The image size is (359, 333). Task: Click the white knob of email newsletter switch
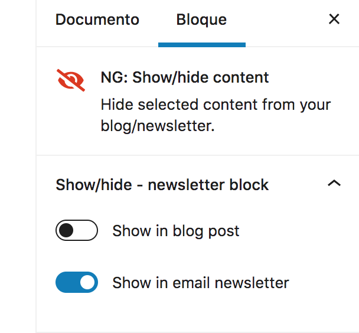(x=87, y=282)
